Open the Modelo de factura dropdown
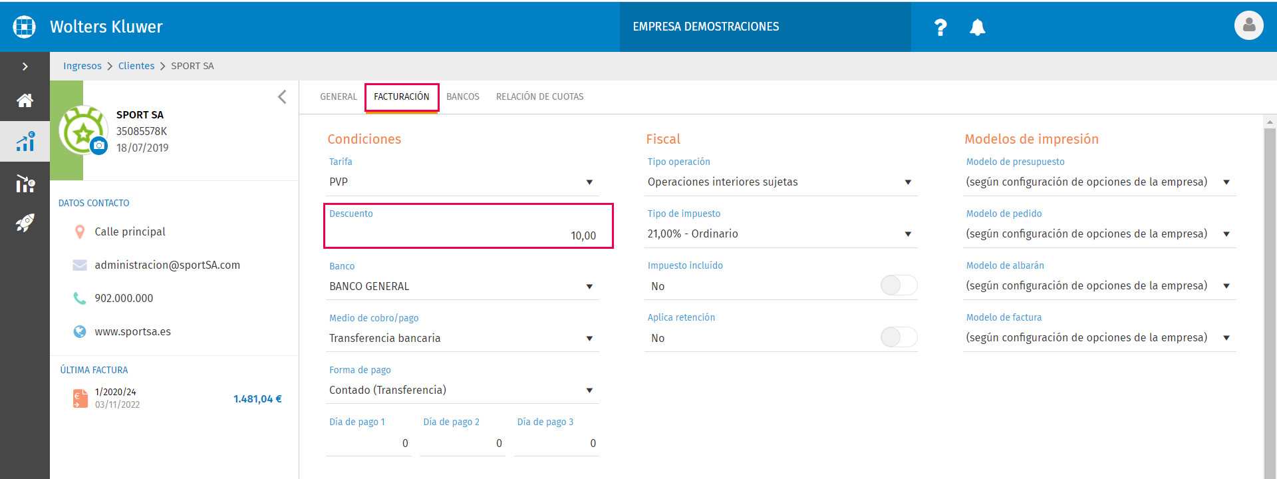Screen dimensions: 1277x479 pos(1099,338)
